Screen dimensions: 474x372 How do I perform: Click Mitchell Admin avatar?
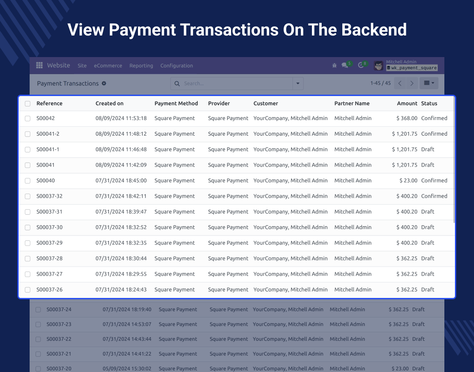coord(378,66)
